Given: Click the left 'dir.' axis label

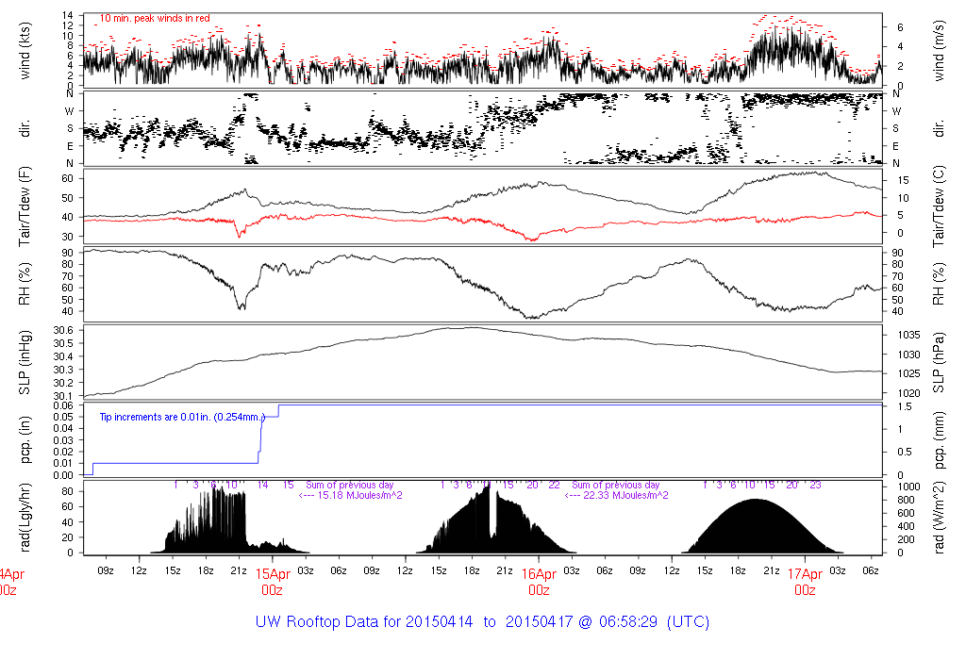Looking at the screenshot, I should 25,128.
